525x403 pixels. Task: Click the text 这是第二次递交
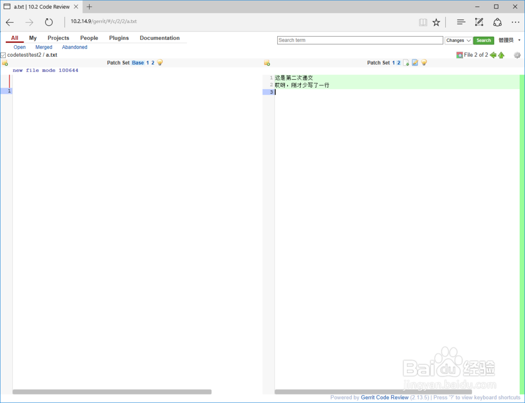coord(294,78)
